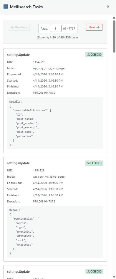Click Index value of task 1154528
Viewport: 116px width, 279px height.
click(49, 177)
